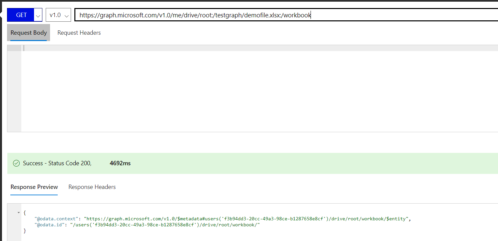Click the @odata.id users path value
498x241 pixels.
(165, 225)
